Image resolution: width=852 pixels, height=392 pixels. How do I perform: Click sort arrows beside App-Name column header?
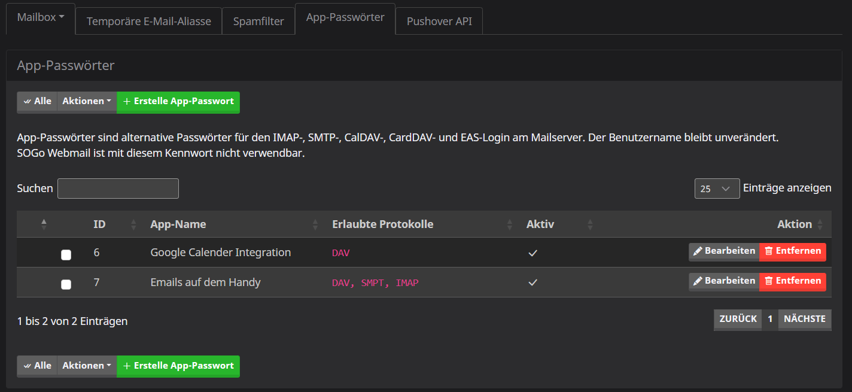315,224
